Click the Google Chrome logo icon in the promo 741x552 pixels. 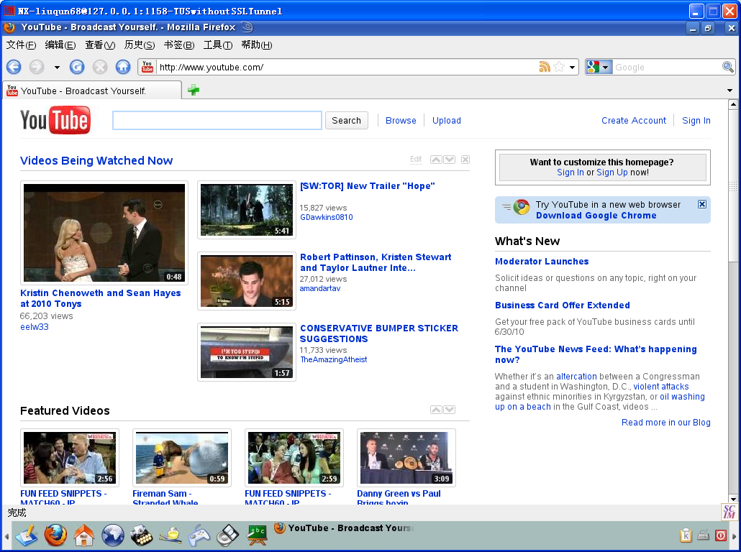tap(522, 207)
